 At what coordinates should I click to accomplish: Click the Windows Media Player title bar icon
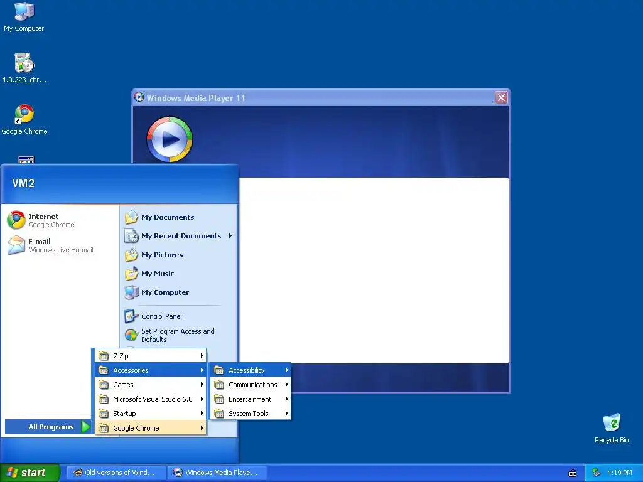[139, 97]
